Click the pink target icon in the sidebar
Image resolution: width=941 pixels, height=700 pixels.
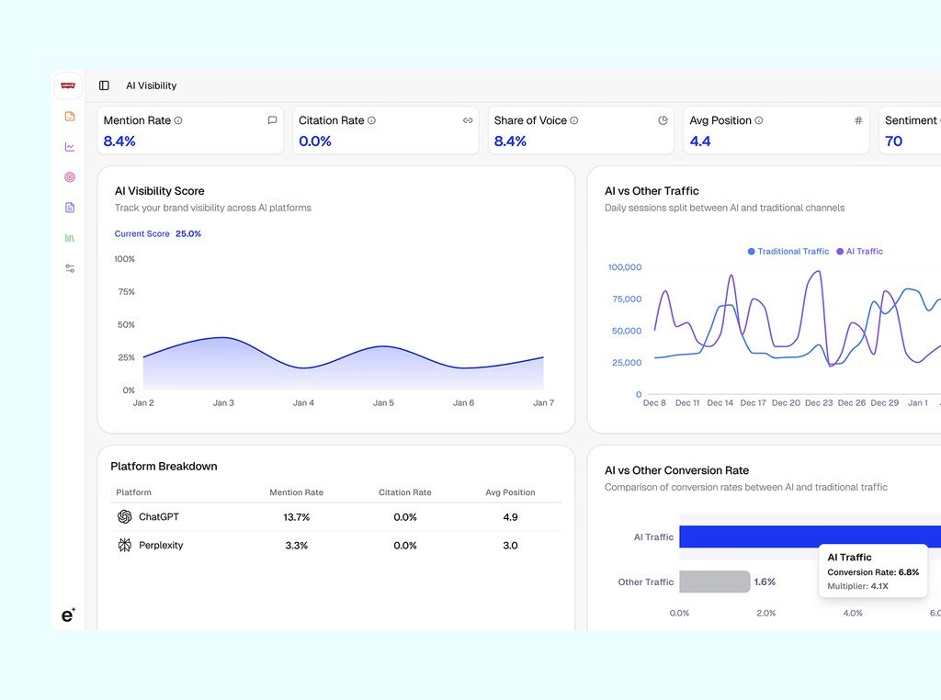(69, 176)
